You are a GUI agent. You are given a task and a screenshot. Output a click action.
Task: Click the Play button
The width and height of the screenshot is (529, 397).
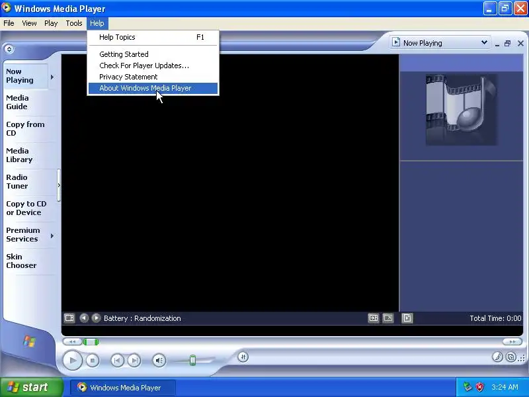click(x=72, y=360)
